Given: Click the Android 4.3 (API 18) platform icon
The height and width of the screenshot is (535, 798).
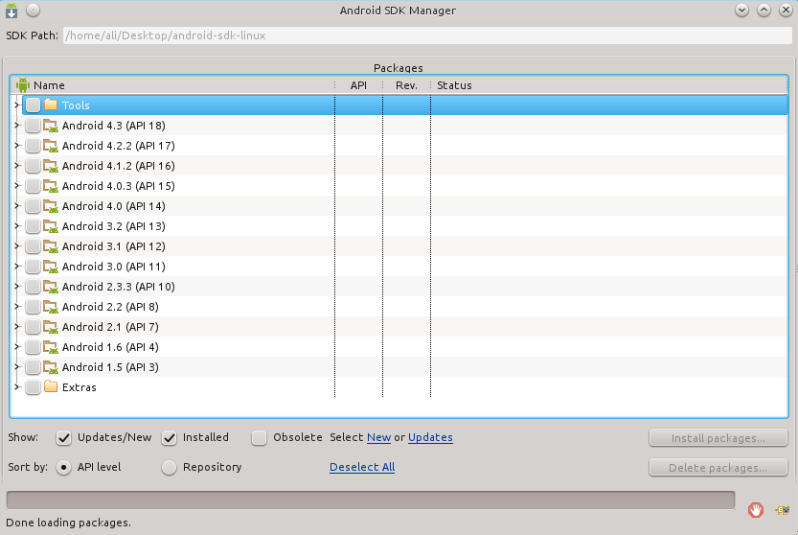Looking at the screenshot, I should pyautogui.click(x=51, y=126).
